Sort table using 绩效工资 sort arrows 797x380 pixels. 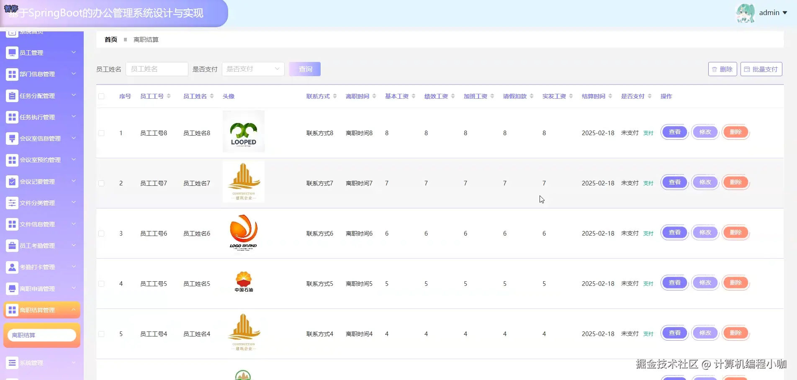pyautogui.click(x=453, y=96)
